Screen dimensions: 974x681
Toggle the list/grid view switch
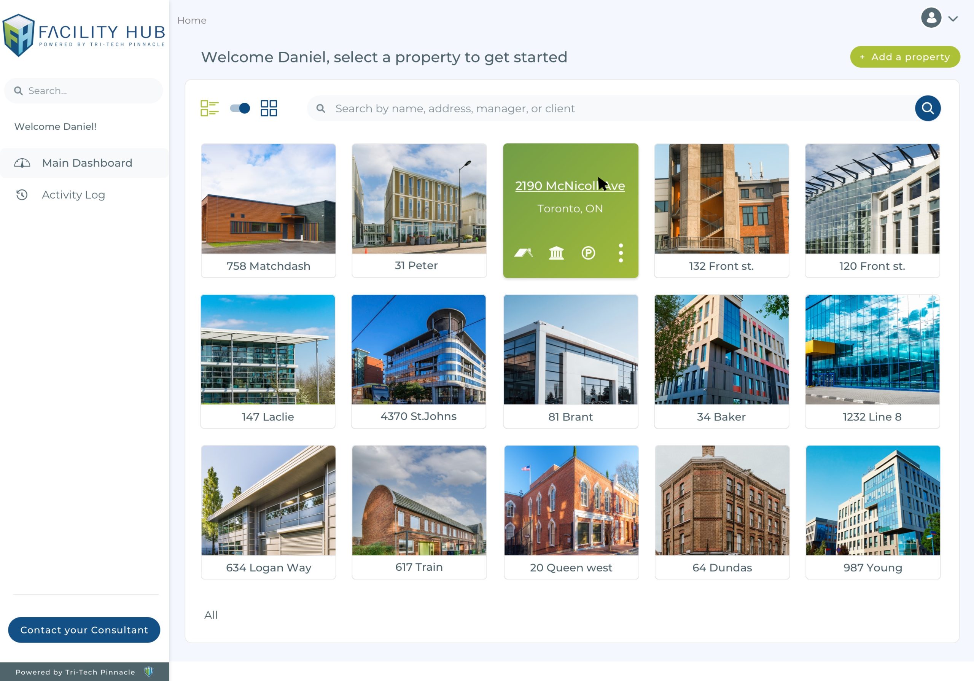(240, 108)
